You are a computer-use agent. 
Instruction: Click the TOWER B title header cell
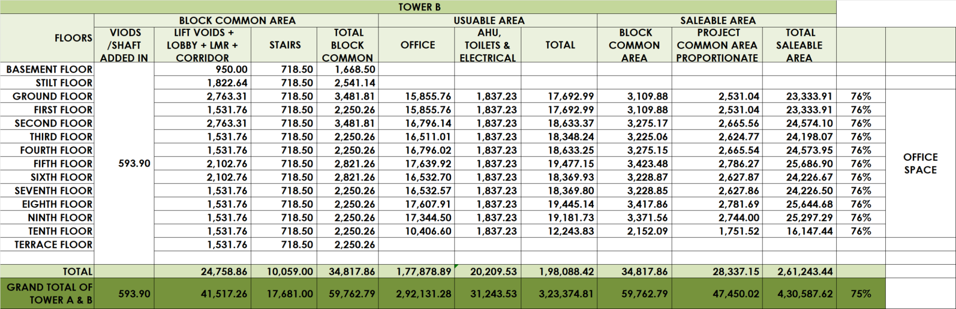coord(419,7)
